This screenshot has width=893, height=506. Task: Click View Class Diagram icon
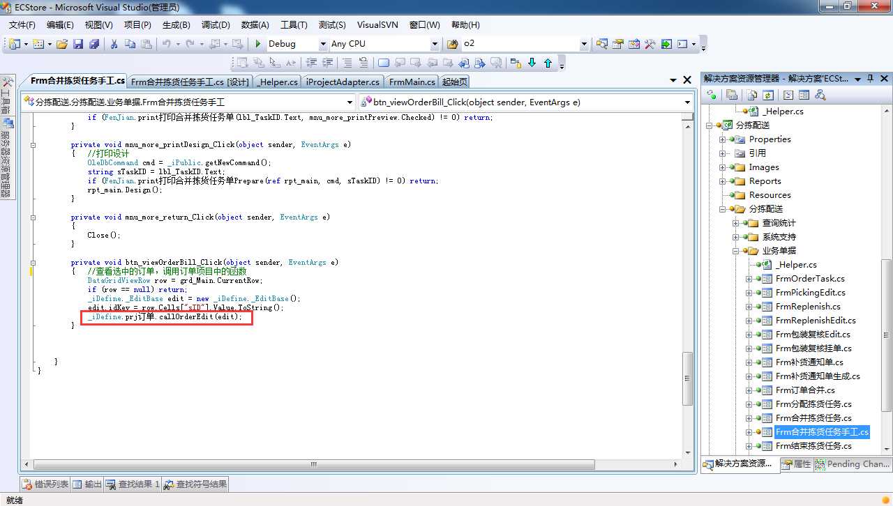(820, 95)
